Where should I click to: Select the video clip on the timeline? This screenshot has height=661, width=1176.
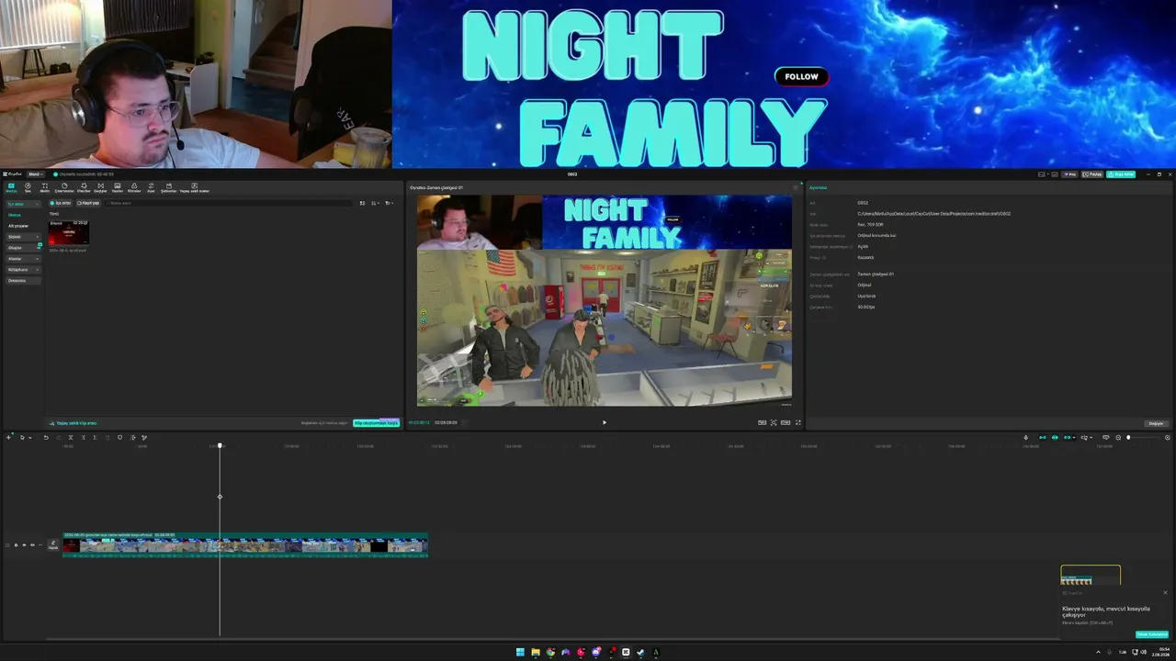(x=245, y=545)
